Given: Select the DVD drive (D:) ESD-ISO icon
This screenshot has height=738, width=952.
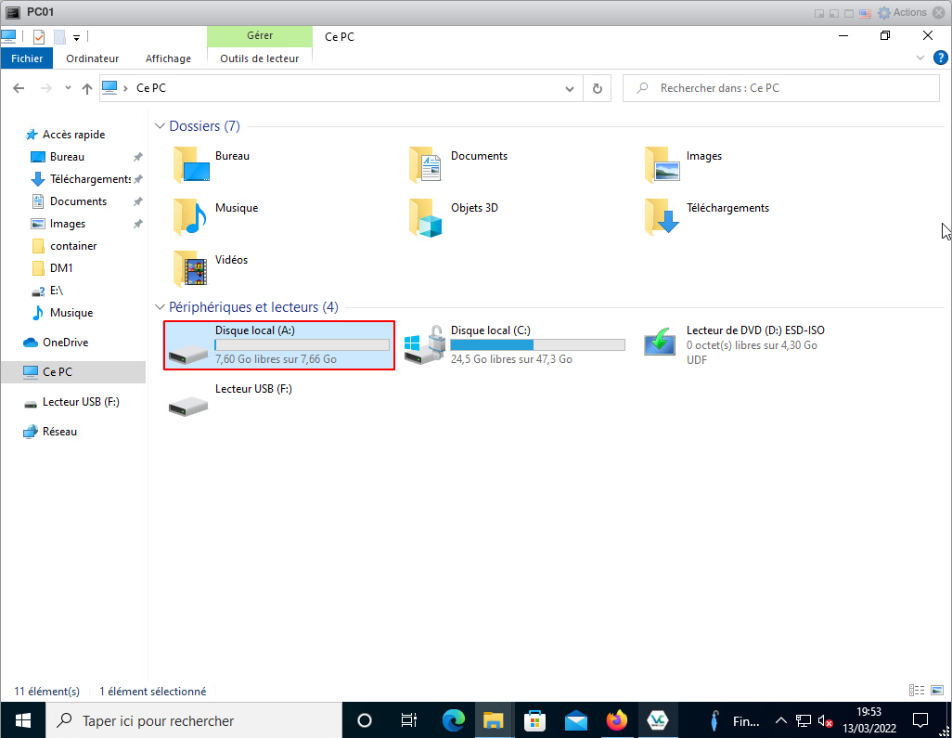Looking at the screenshot, I should pyautogui.click(x=662, y=344).
